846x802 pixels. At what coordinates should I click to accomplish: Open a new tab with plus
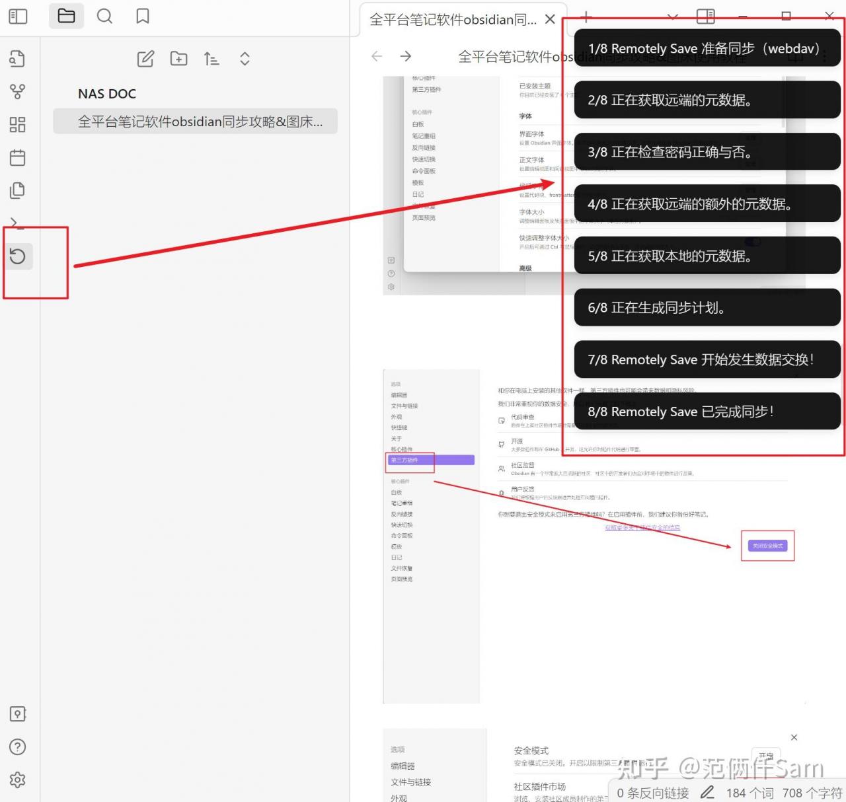click(x=586, y=17)
